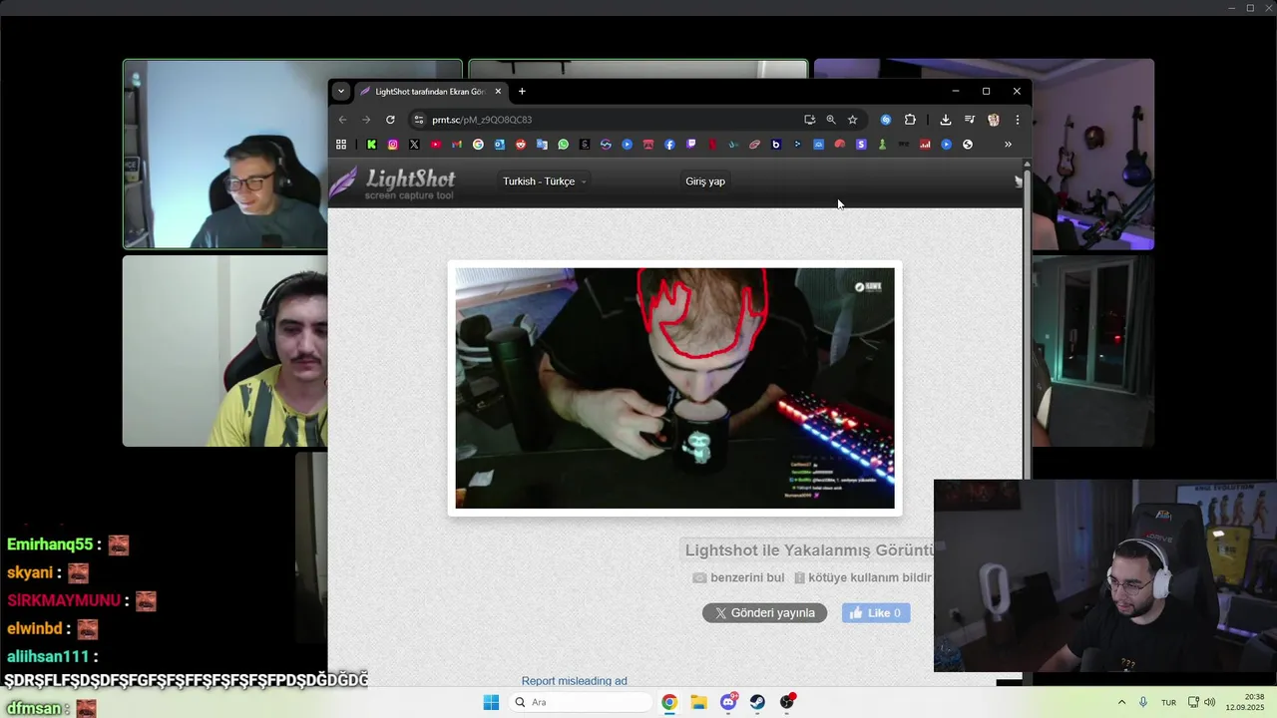Open the media controls icon
The width and height of the screenshot is (1277, 718).
click(970, 120)
